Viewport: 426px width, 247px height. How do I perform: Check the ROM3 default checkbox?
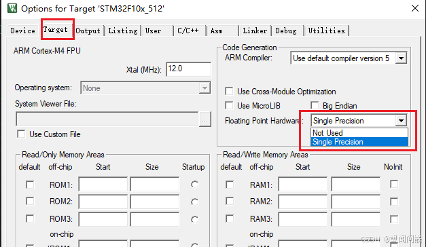30,218
